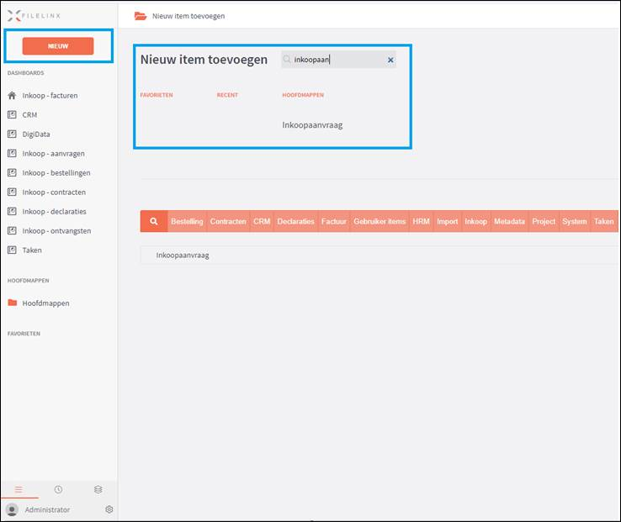Open the Taken dashboard in sidebar
Screen dimensions: 621x522
pos(32,250)
